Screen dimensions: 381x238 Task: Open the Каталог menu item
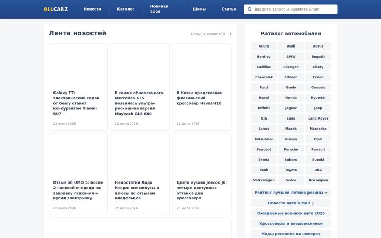[x=125, y=9]
